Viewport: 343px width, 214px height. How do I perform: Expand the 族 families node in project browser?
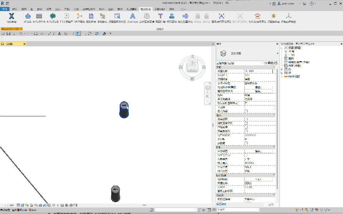282,69
